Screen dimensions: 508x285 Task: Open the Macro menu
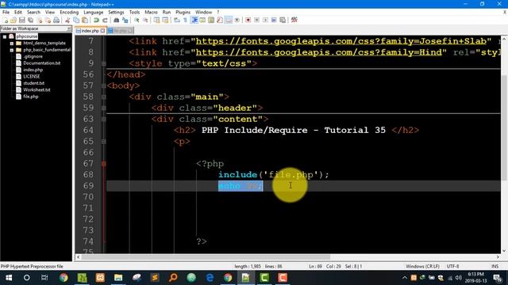coord(151,12)
